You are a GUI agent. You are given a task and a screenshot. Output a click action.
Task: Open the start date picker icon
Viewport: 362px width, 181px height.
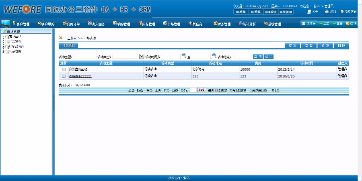pos(184,55)
